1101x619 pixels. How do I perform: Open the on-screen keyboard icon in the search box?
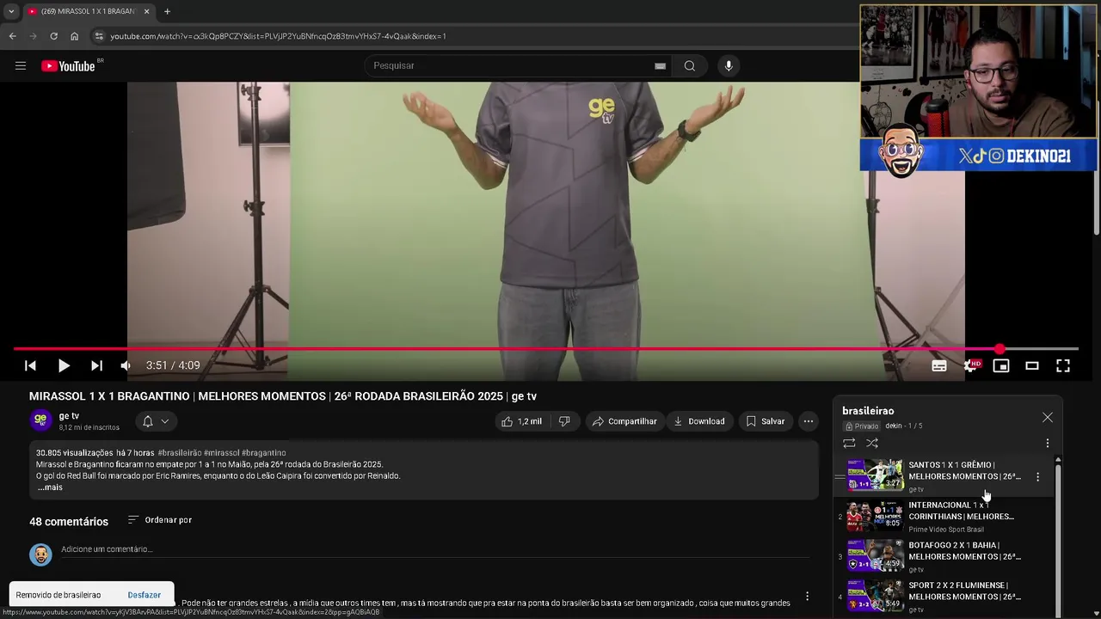(660, 66)
